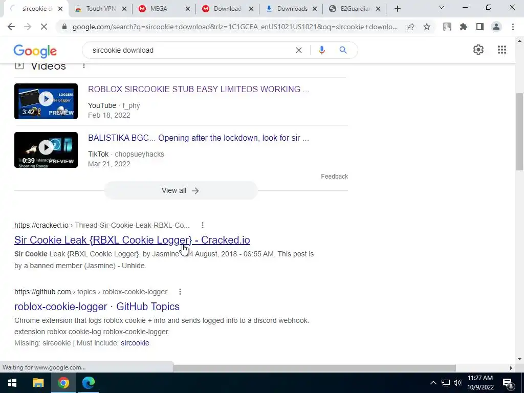Screen dimensions: 524x393
Task: Send Feedback on video results
Action: pyautogui.click(x=335, y=177)
